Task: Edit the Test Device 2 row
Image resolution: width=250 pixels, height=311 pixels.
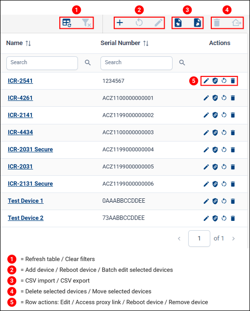Action: (x=206, y=218)
